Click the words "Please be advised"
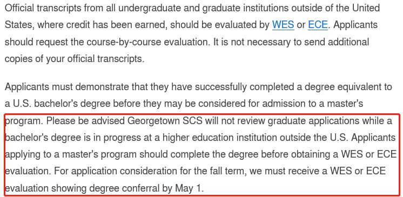This screenshot has height=197, width=403. [x=85, y=121]
